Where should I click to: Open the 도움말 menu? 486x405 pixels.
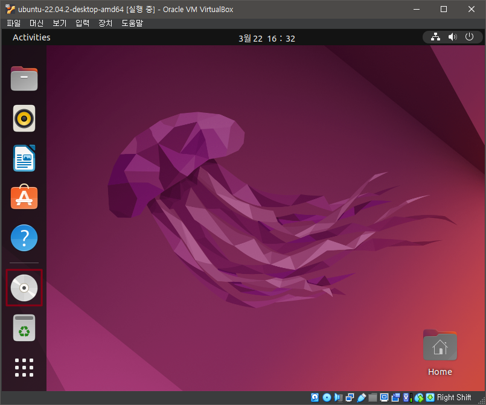[x=132, y=23]
